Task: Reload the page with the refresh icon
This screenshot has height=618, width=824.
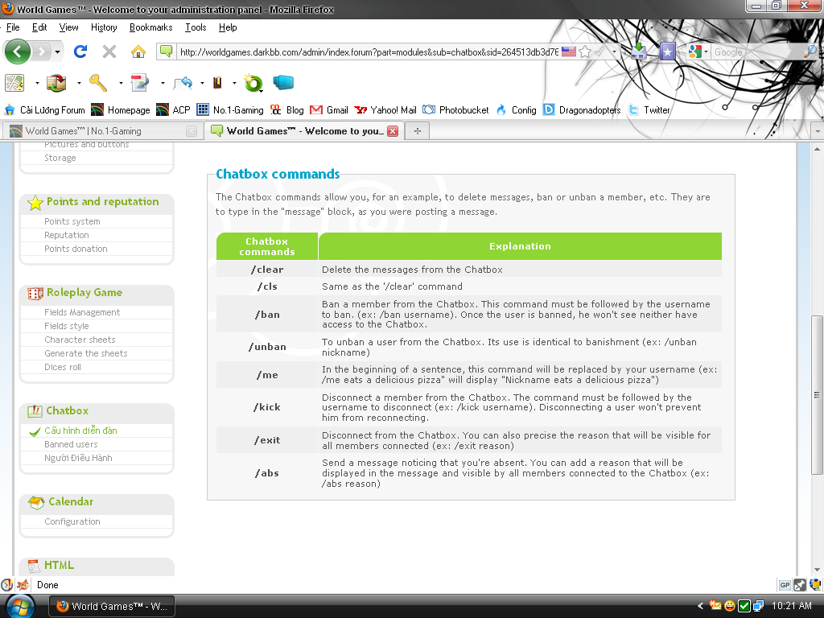Action: (x=80, y=51)
